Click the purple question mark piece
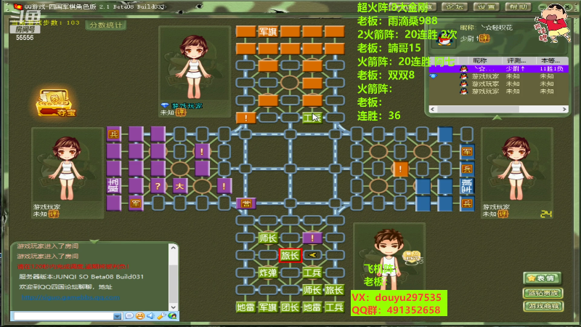The image size is (581, 327). [x=158, y=186]
